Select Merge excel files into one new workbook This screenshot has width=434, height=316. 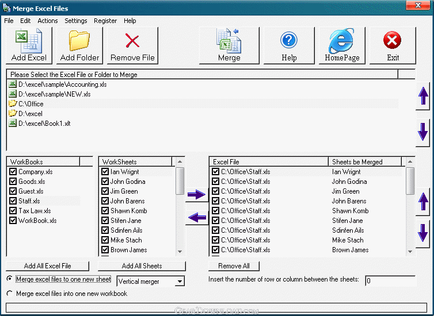coord(10,293)
